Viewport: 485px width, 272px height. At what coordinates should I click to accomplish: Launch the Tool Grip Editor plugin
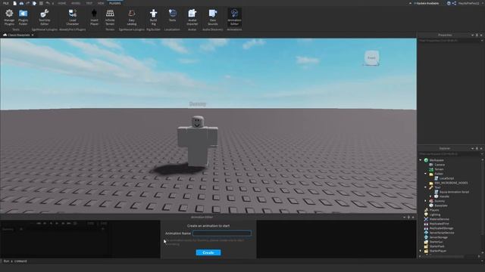tap(44, 17)
